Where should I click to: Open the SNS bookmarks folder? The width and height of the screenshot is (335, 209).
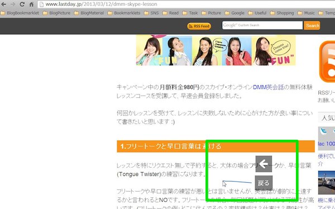click(151, 13)
